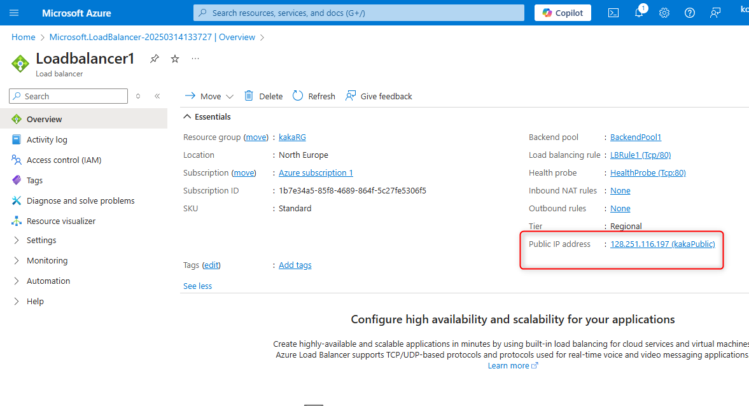Open the HealthProbe (Tcp:80) link

tap(648, 173)
